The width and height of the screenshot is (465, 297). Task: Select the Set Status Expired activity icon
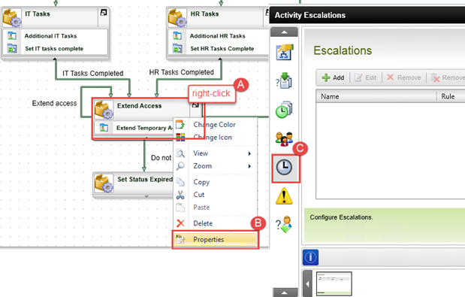104,183
